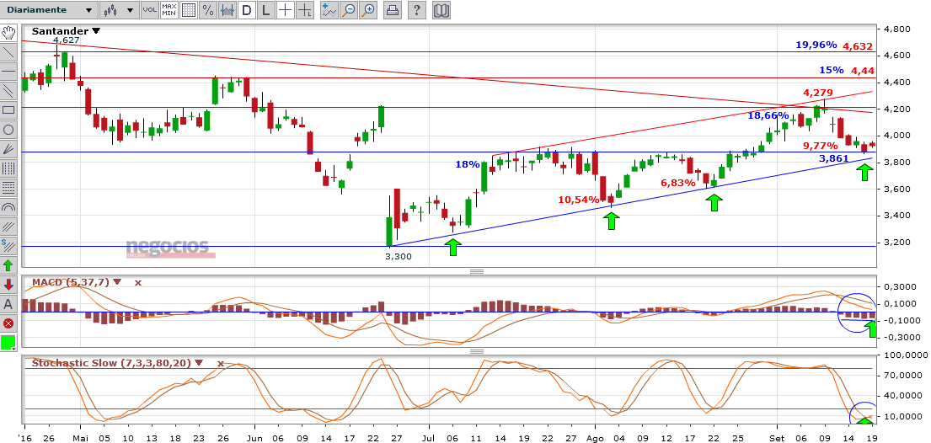
Task: Enable the crosshair cursor
Action: (x=286, y=10)
